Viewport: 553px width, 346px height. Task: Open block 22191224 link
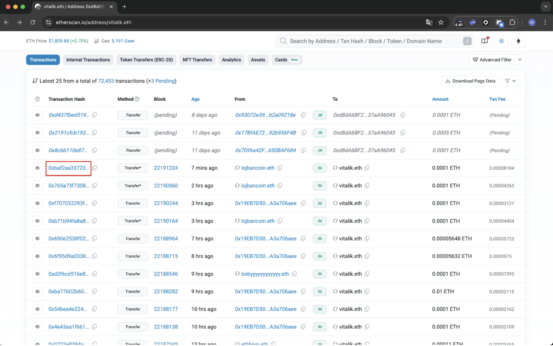click(166, 168)
